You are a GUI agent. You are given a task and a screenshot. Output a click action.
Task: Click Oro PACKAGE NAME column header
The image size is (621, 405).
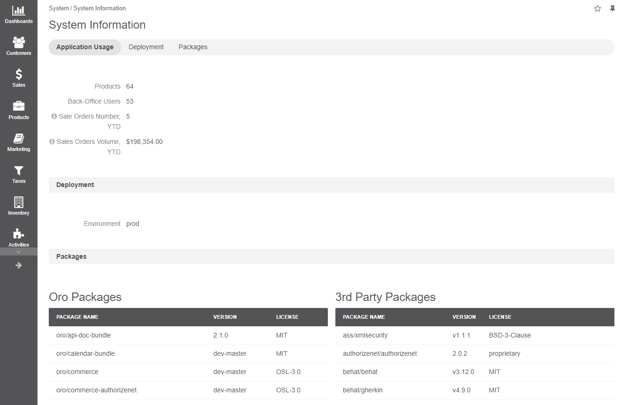click(x=77, y=317)
